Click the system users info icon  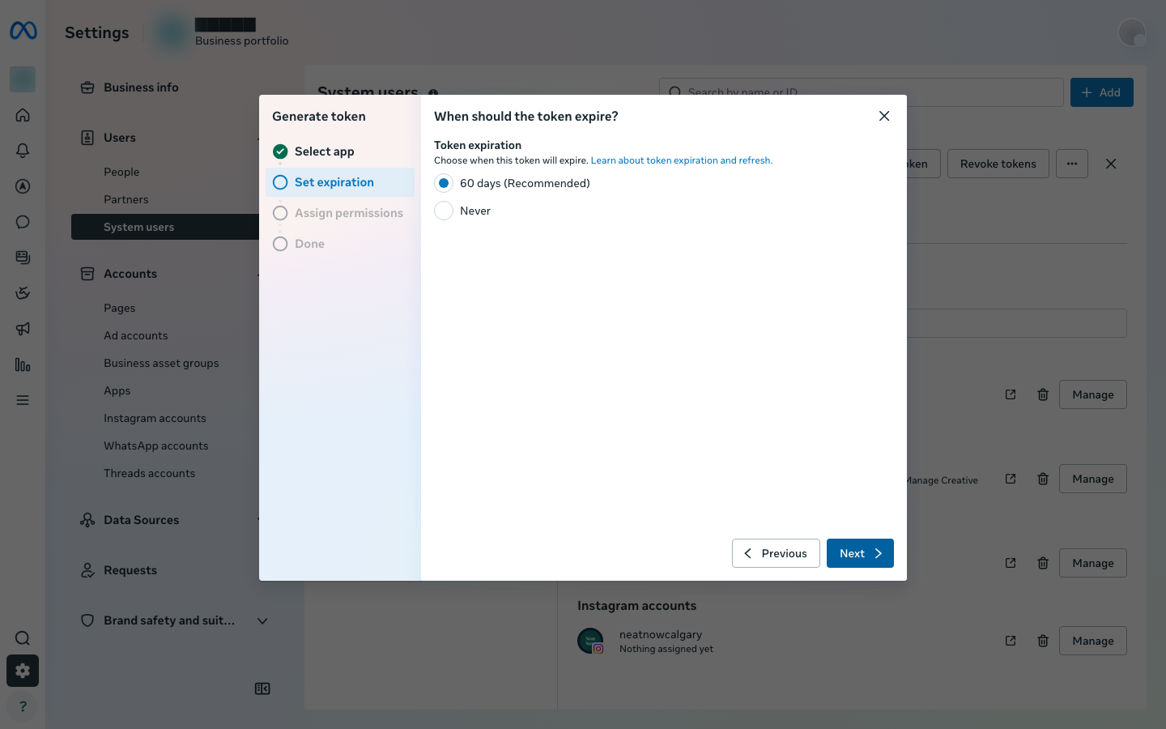[433, 93]
